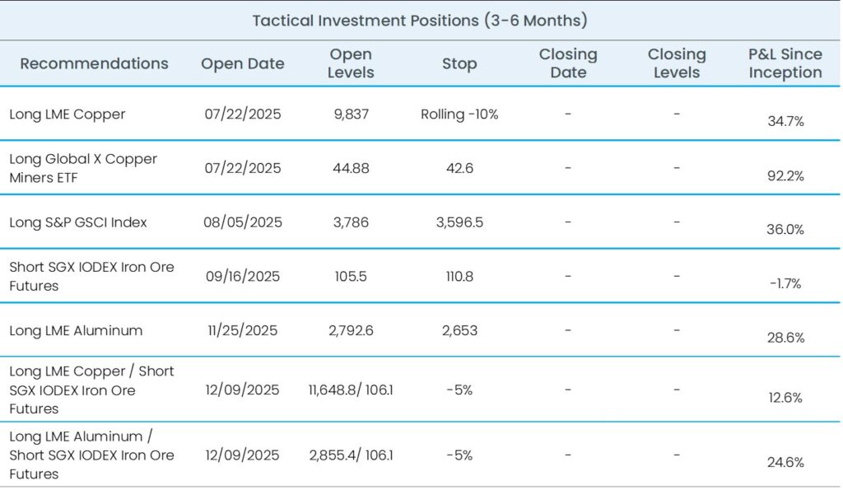Select the Recommendations column header
This screenshot has width=843, height=504.
pos(94,63)
